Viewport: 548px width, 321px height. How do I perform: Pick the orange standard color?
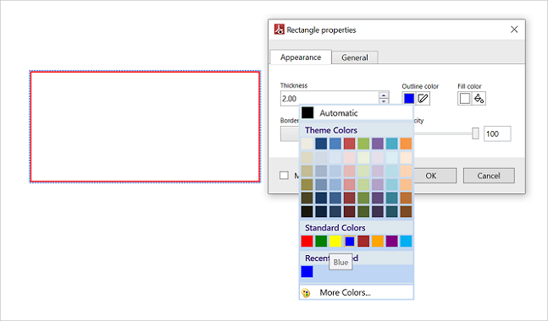point(378,242)
